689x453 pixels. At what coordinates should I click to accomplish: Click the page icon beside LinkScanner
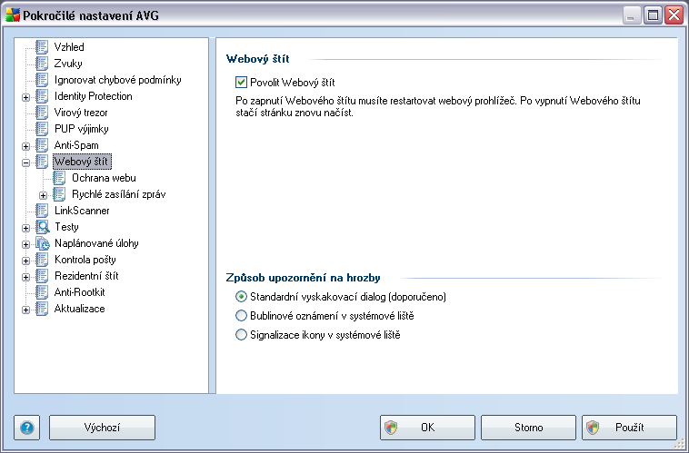[42, 211]
